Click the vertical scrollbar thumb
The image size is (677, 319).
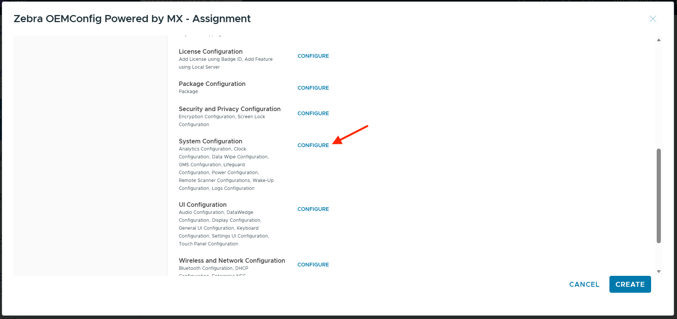[x=659, y=195]
